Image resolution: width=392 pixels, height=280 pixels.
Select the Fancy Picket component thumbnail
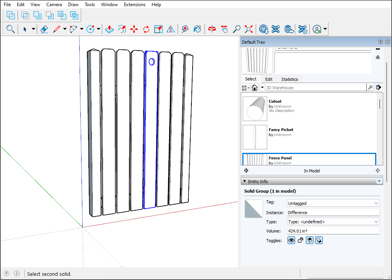click(255, 137)
